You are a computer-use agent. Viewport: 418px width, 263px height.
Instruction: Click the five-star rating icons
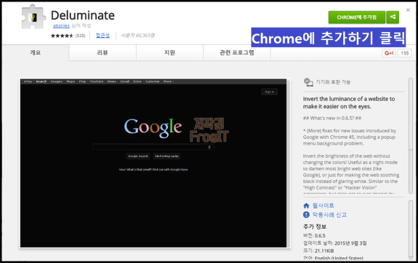tap(62, 35)
